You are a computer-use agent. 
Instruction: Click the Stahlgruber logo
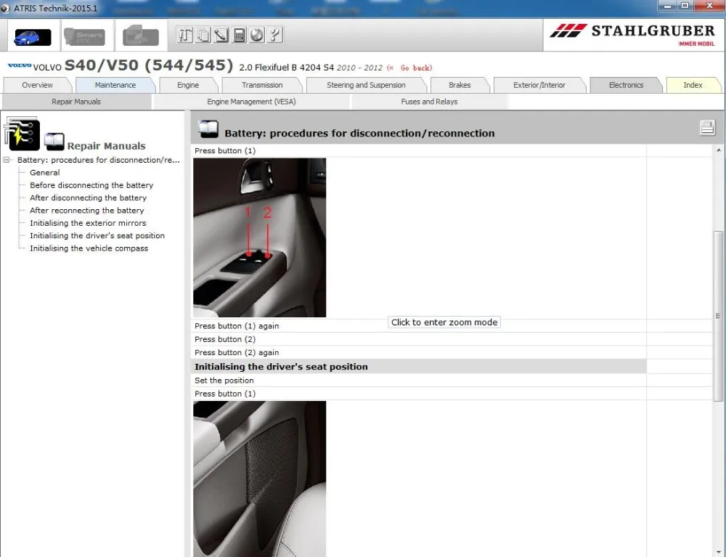tap(632, 35)
